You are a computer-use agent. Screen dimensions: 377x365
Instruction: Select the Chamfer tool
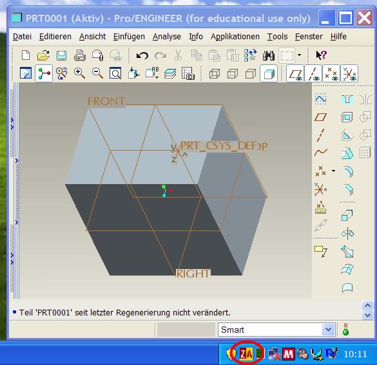[x=347, y=189]
